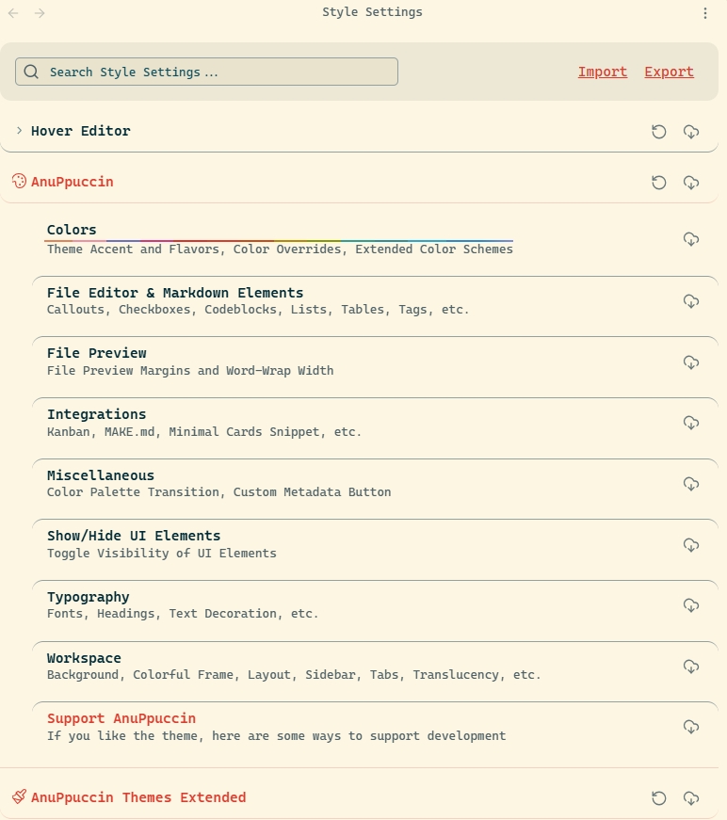Reset Hover Editor settings to default

pos(659,132)
